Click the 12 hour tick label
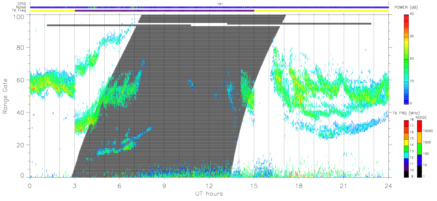Viewport: 437px width, 201px height. coord(209,185)
